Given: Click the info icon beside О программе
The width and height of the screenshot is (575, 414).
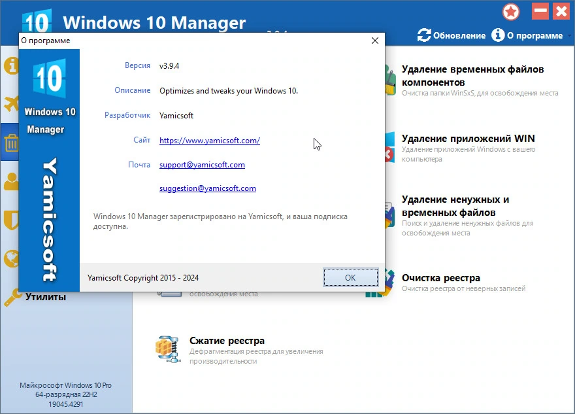Looking at the screenshot, I should (498, 35).
